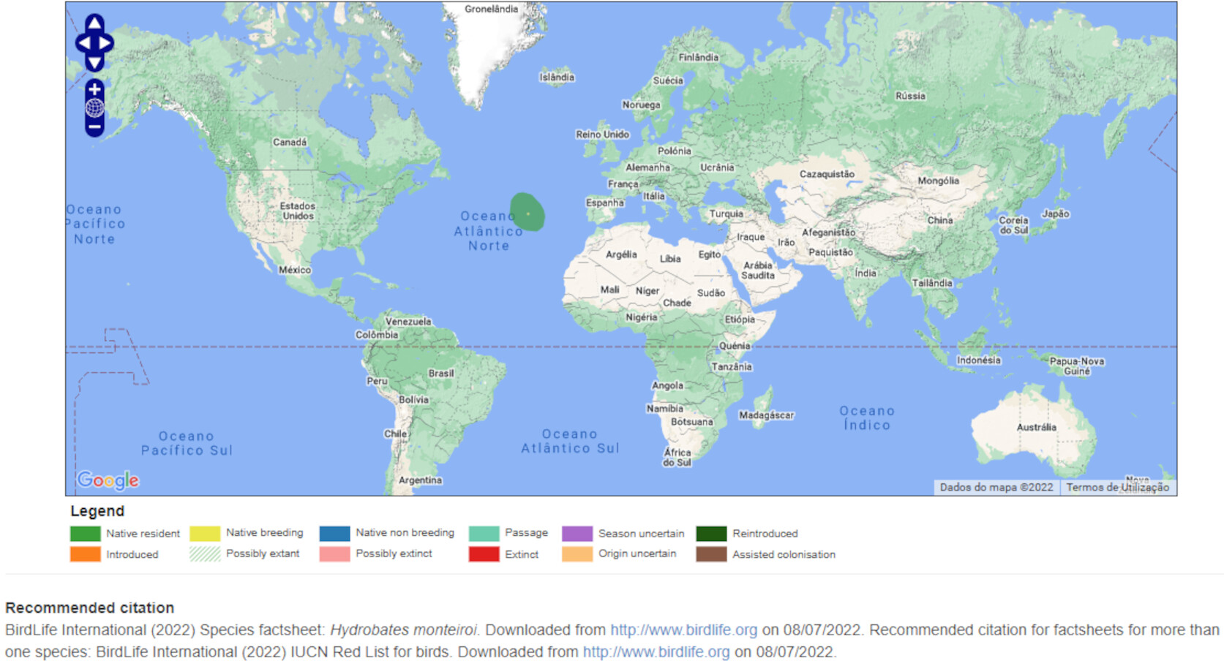This screenshot has width=1224, height=666.
Task: Click the Native non breeding blue swatch
Action: [334, 534]
